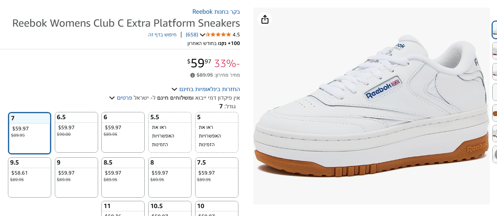Expand the free international returns dropdown
Viewport: 497px width, 216px height.
point(174,89)
